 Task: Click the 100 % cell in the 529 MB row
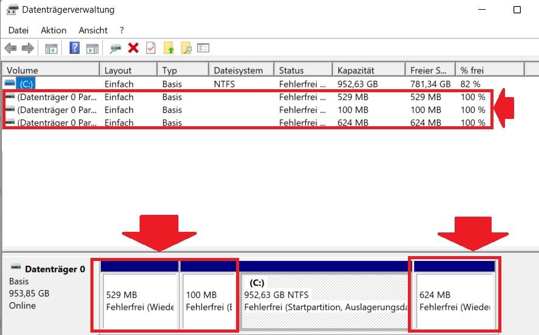[x=473, y=97]
